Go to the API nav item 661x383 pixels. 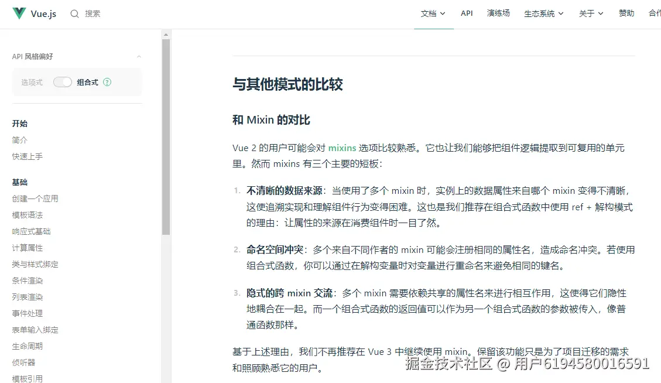click(x=467, y=13)
